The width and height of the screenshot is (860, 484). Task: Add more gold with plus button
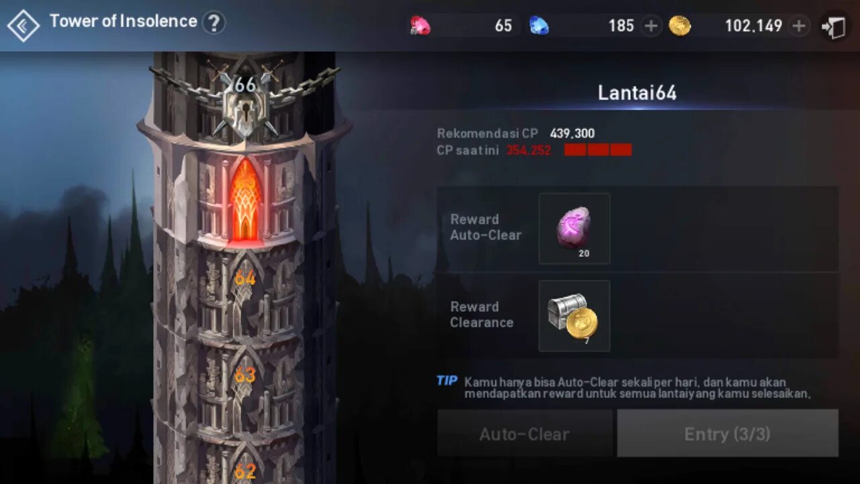pyautogui.click(x=799, y=26)
